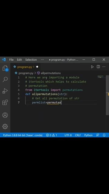Image resolution: width=109 pixels, height=194 pixels.
Task: Click the feedback icon in status bar
Action: [x=97, y=135]
